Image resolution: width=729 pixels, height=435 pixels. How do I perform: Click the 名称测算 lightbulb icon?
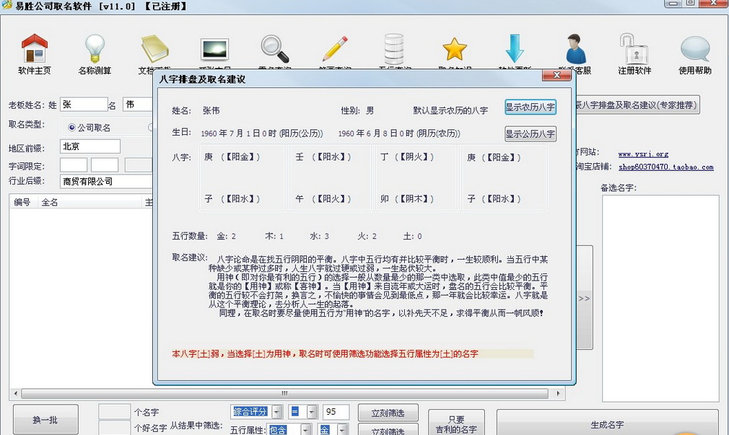coord(95,49)
